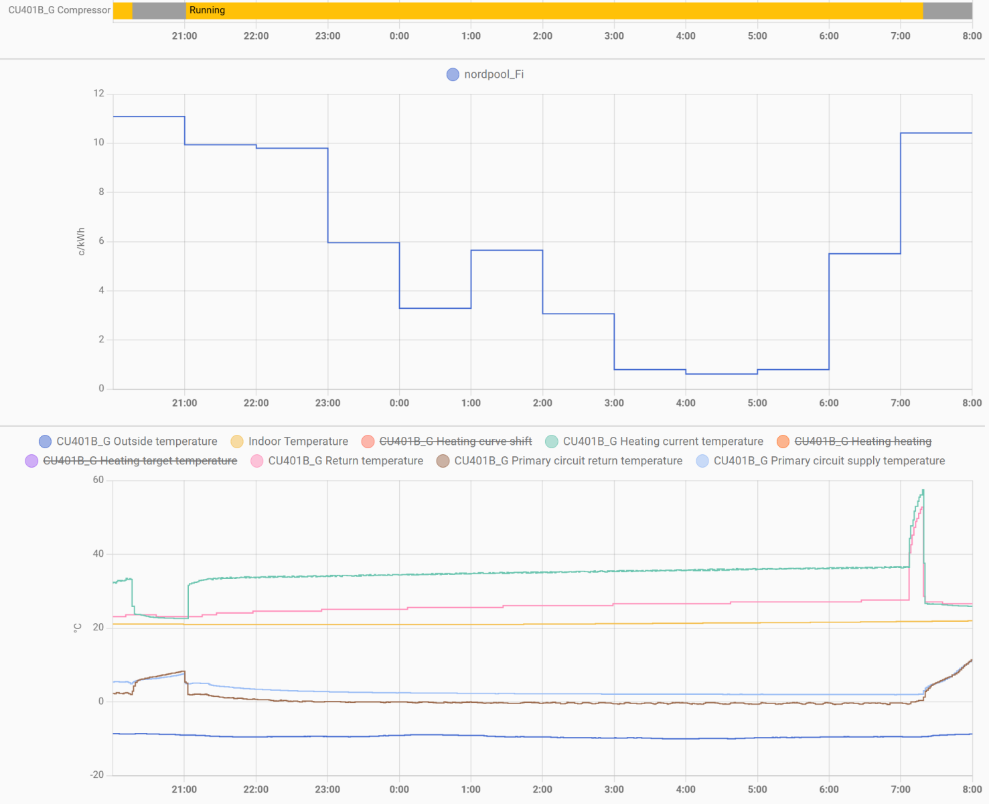Enable the CU401B_G Heating heating series

tap(862, 442)
